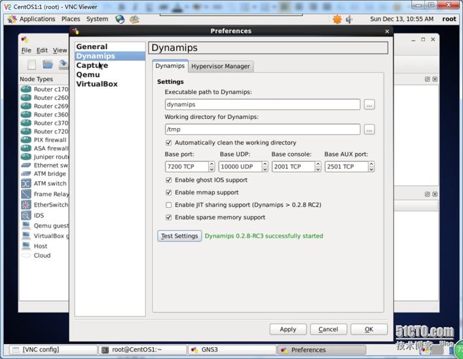Click the executable path text field

coord(263,105)
